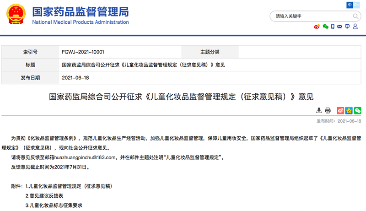Click the 标题 label cell
This screenshot has width=366, height=211.
pos(30,65)
